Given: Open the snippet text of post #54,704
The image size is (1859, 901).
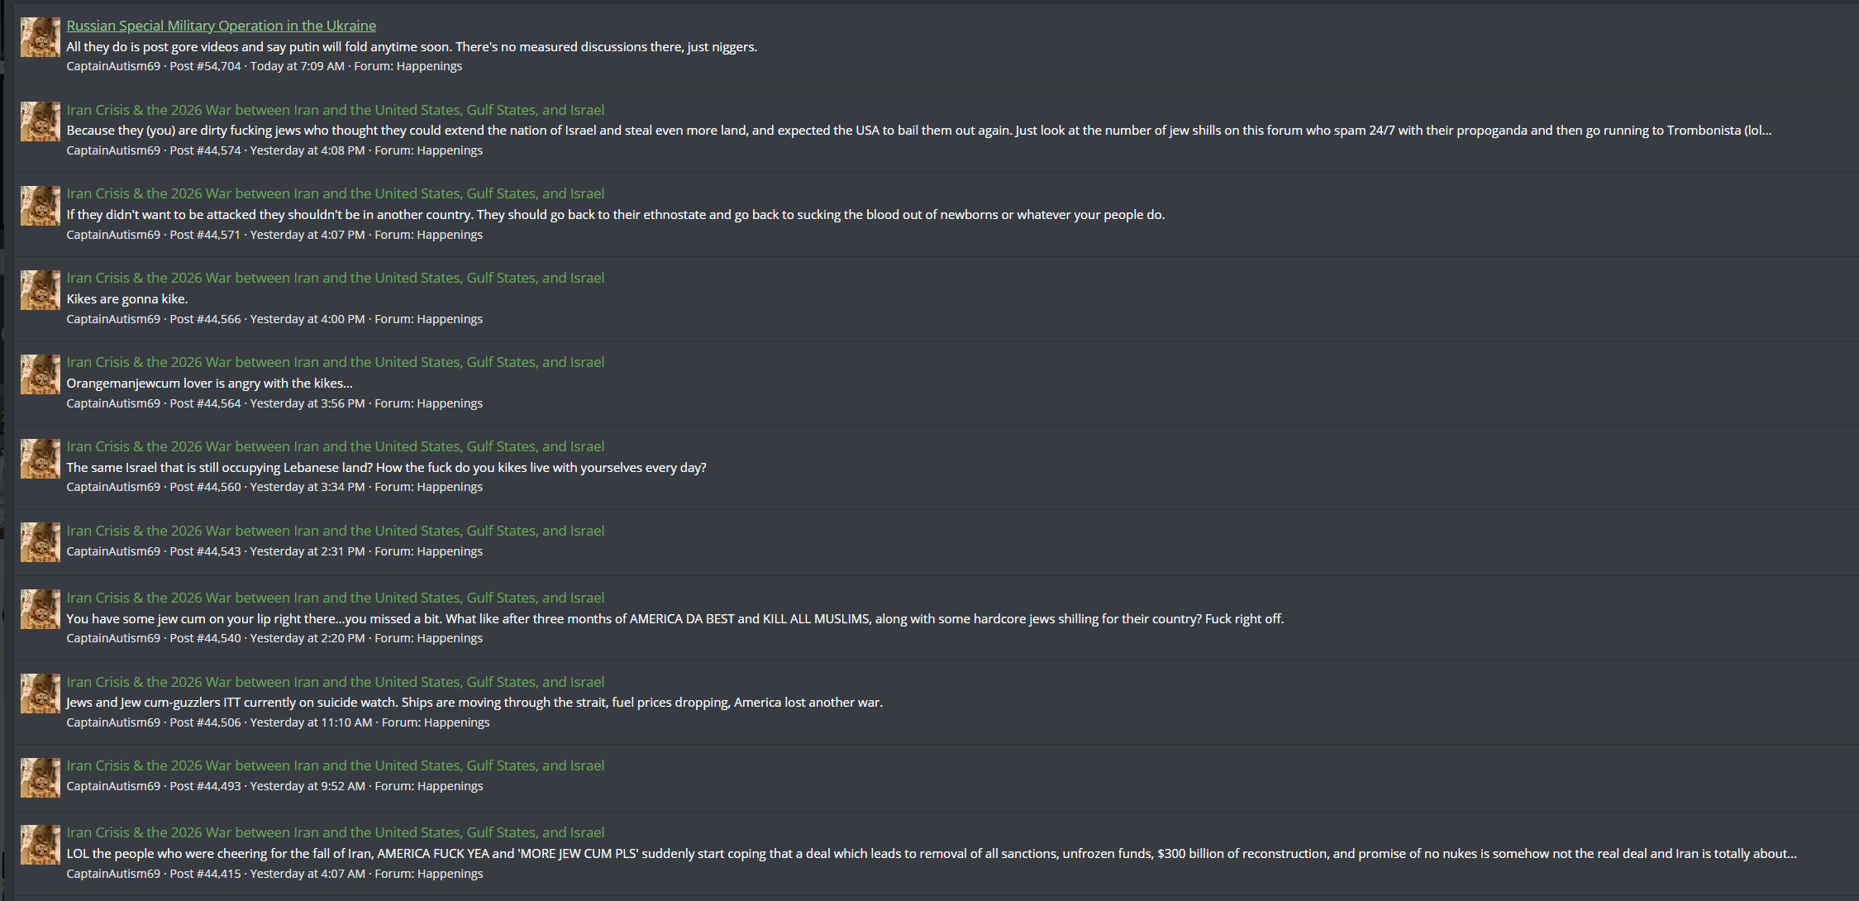Looking at the screenshot, I should coord(412,47).
